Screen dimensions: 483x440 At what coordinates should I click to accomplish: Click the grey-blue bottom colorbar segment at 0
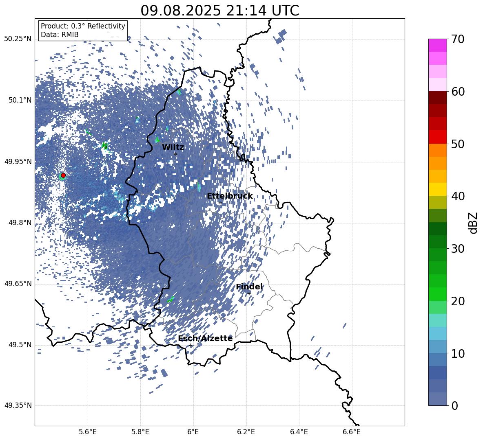click(x=437, y=399)
